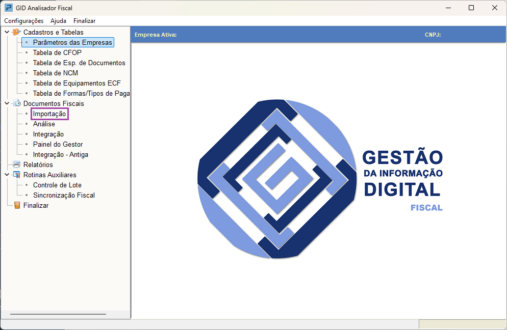Open Controle de Lote
507x330 pixels.
pyautogui.click(x=57, y=185)
